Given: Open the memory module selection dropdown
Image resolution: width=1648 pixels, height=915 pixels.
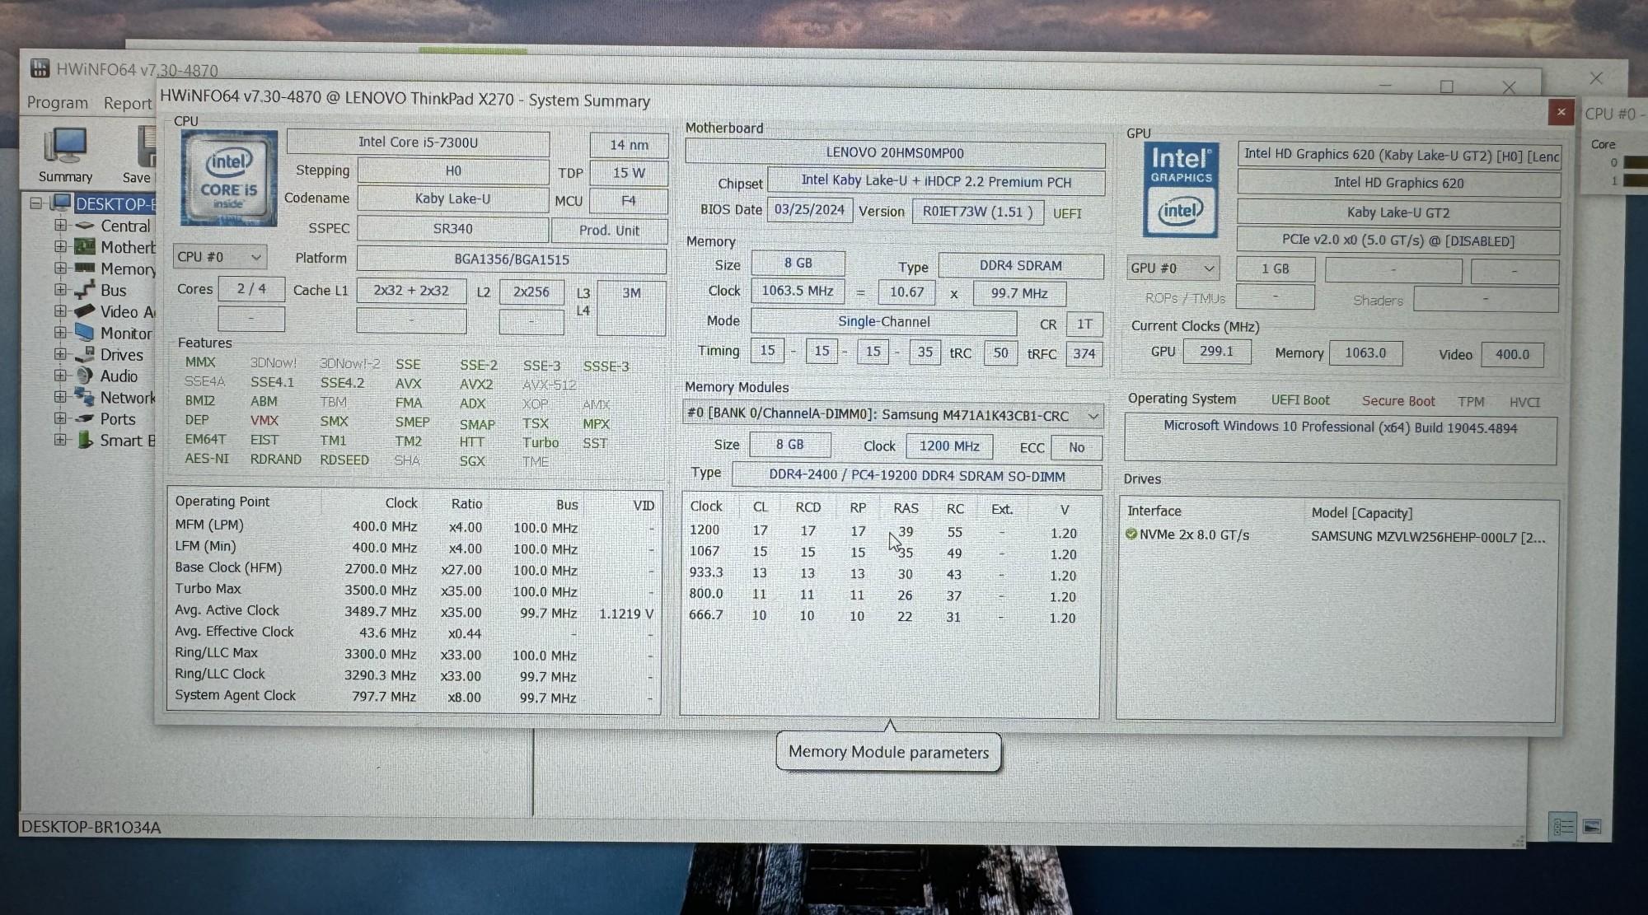Looking at the screenshot, I should (892, 415).
